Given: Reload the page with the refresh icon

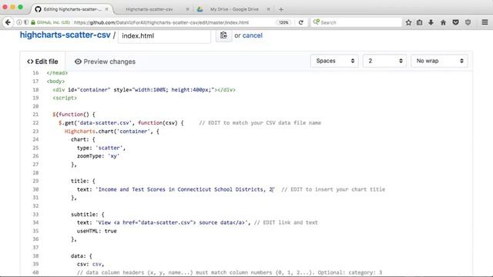Looking at the screenshot, I should [301, 22].
